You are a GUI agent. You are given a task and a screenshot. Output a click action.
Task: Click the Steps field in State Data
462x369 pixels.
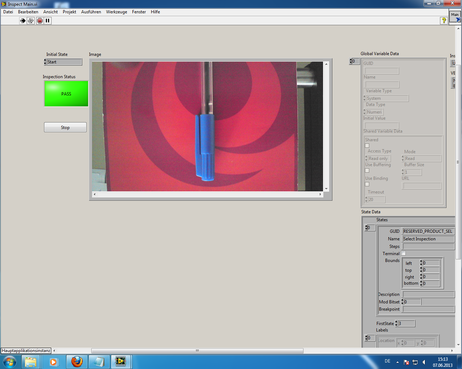point(428,246)
